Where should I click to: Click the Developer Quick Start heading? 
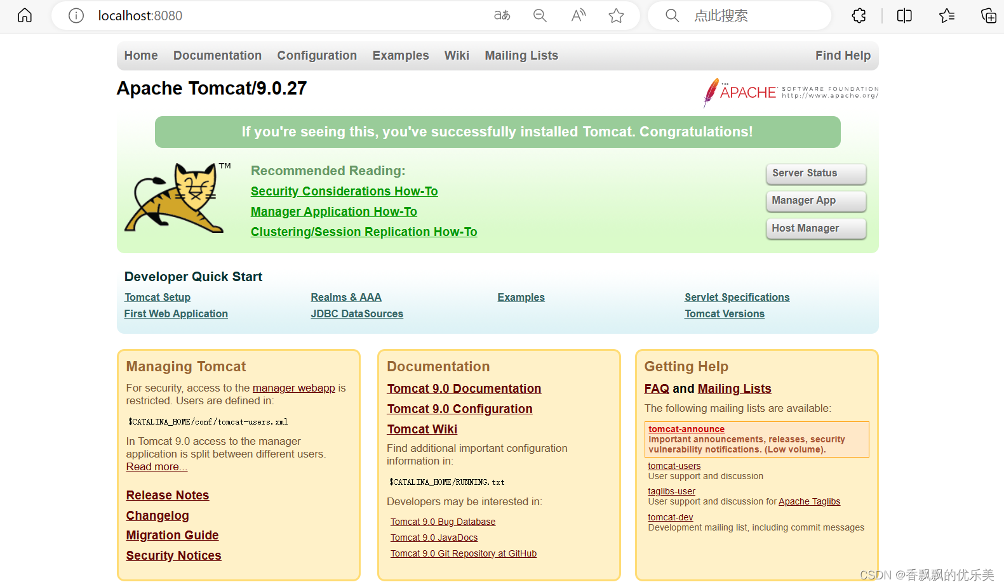(x=193, y=277)
